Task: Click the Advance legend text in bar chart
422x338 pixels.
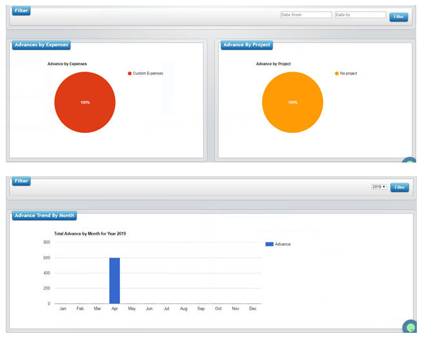Action: point(283,244)
